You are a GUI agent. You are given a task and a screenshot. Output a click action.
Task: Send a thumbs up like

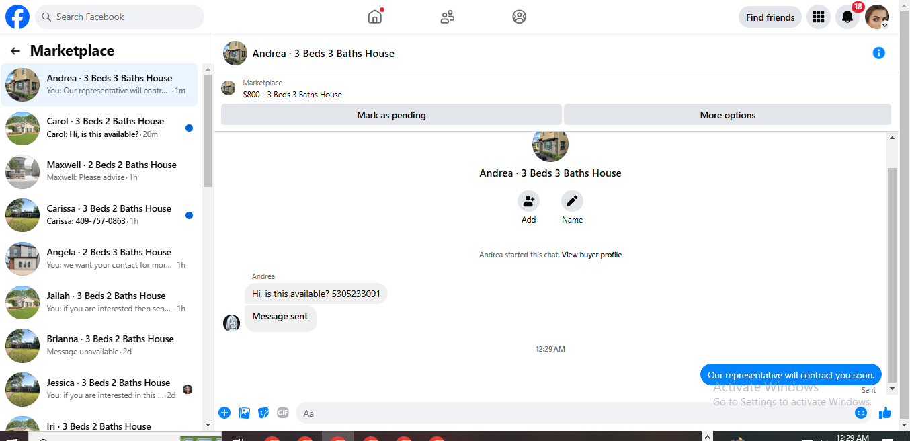pos(885,413)
